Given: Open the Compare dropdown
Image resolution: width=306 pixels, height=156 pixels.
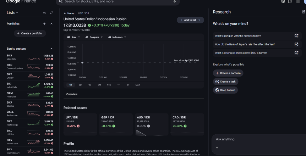Looking at the screenshot, I should (94, 37).
